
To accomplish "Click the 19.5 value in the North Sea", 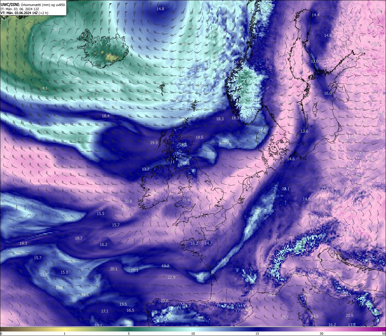I will click(x=199, y=137).
